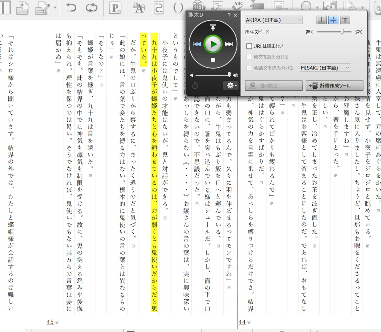This screenshot has height=332, width=381.
Task: Click the checkmark proofreading icon left of ABC
Action: tap(218, 6)
